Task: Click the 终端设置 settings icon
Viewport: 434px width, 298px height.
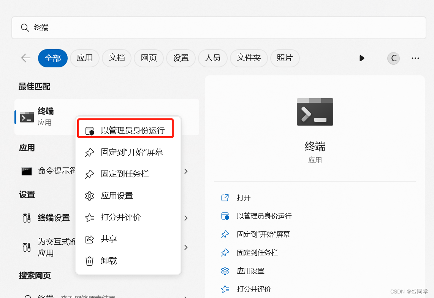Action: point(27,218)
